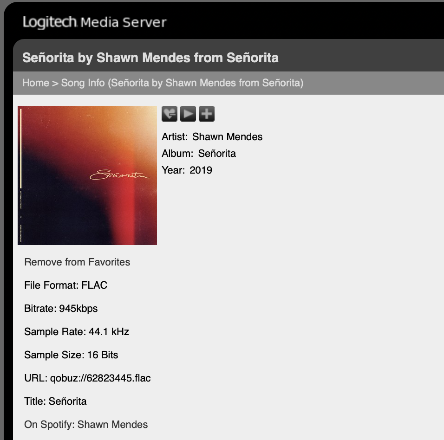
Task: Click the Logitech Media Server logo
Action: [95, 22]
